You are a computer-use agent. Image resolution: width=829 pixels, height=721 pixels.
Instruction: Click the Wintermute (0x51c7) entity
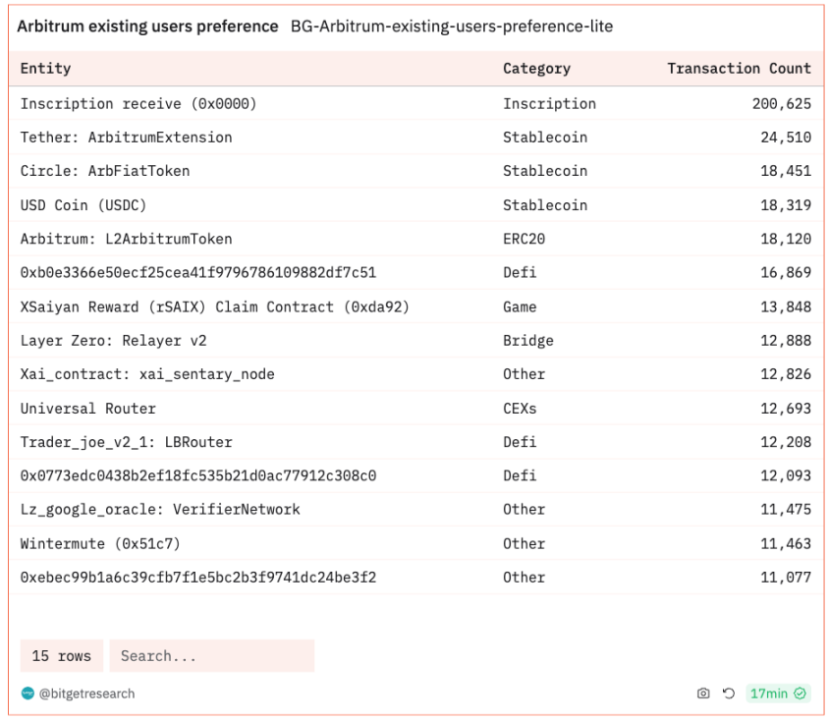pyautogui.click(x=100, y=543)
